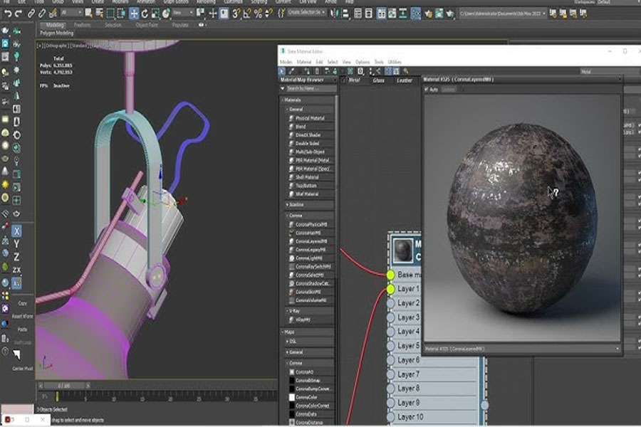Click the Select and Link chain icon
The height and width of the screenshot is (427, 641).
(31, 14)
